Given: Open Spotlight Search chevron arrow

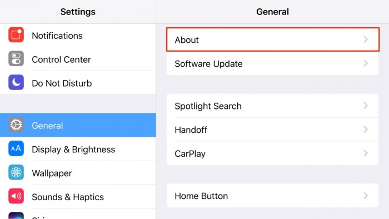Looking at the screenshot, I should pos(366,106).
